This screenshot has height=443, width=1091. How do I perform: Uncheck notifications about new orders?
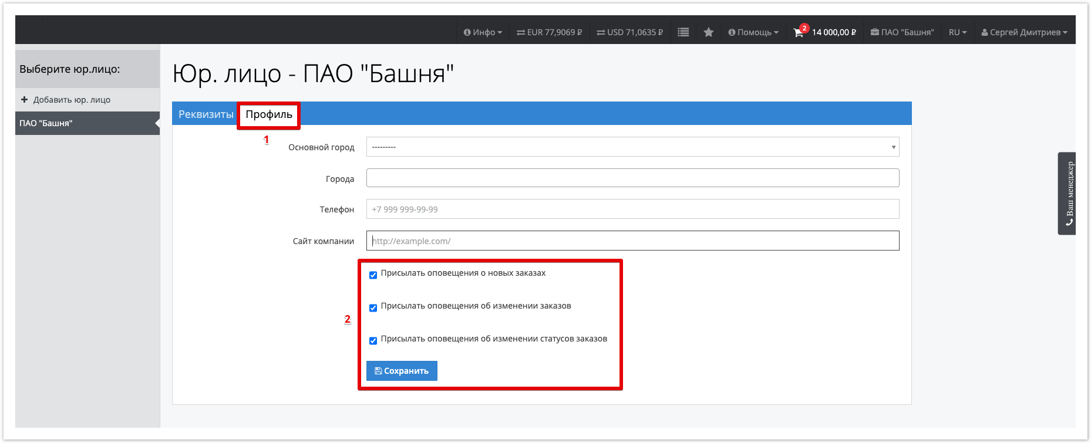(x=373, y=275)
